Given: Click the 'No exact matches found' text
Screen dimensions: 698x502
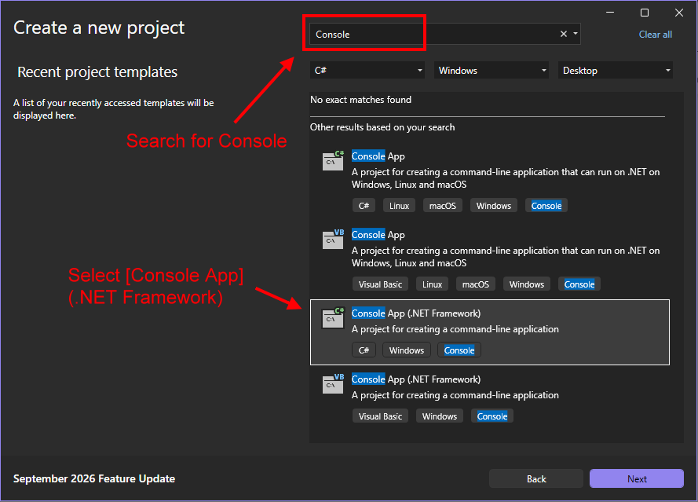Looking at the screenshot, I should point(360,100).
